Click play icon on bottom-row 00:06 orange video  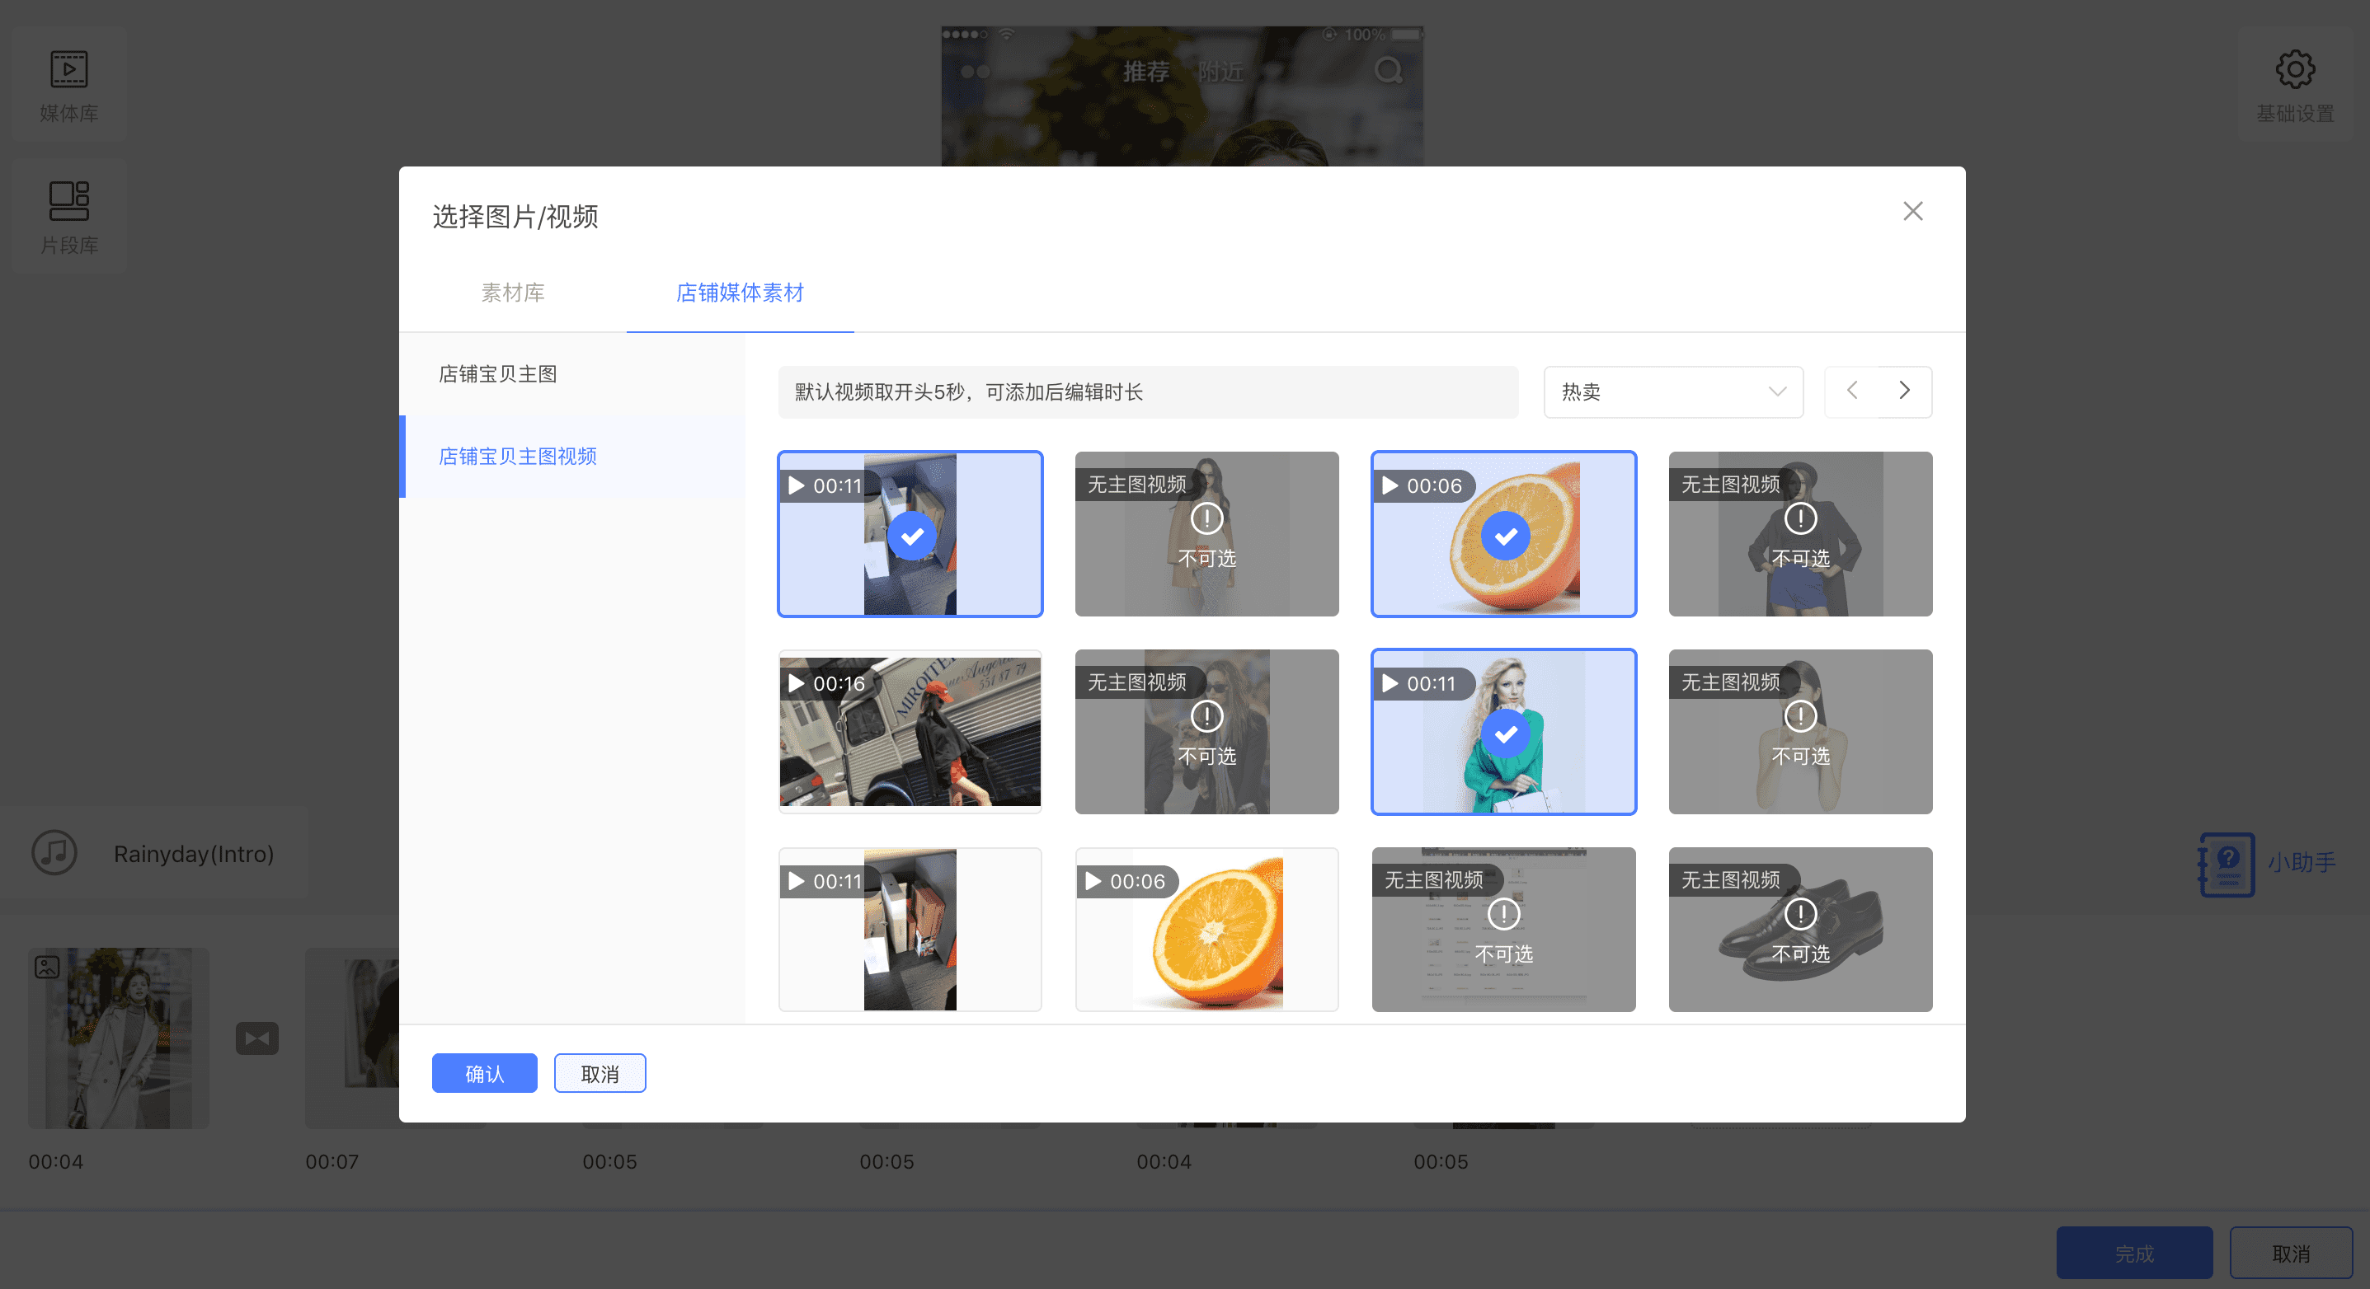[1093, 881]
